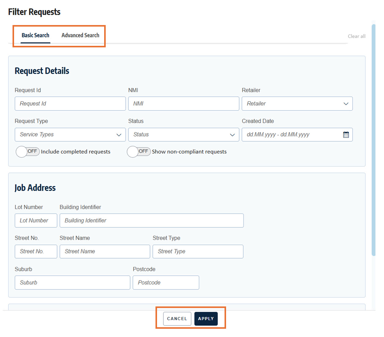Click the Clear all link
Screen dimensions: 384x337
[x=356, y=36]
